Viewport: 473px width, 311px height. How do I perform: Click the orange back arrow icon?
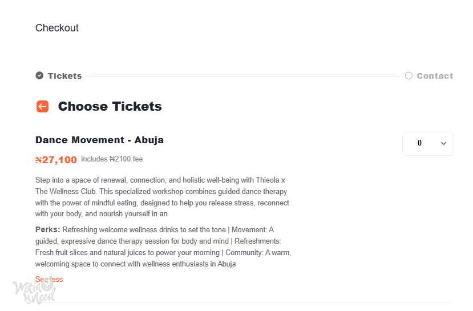coord(43,107)
